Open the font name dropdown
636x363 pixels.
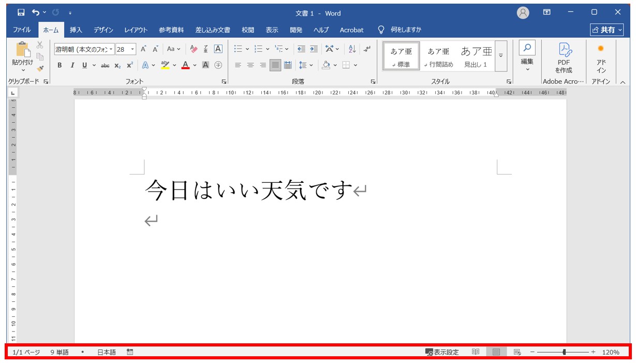tap(111, 49)
